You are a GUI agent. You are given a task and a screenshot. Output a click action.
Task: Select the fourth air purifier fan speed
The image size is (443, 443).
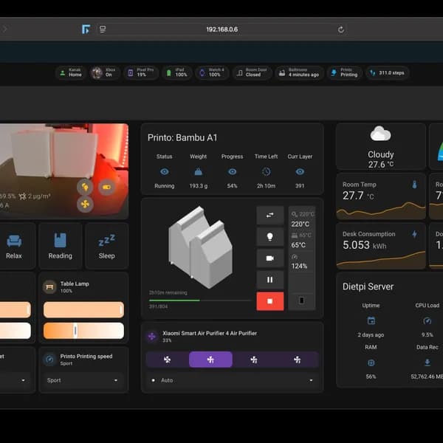click(298, 360)
